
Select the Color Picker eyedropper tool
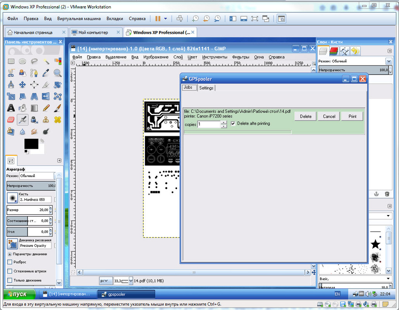46,73
